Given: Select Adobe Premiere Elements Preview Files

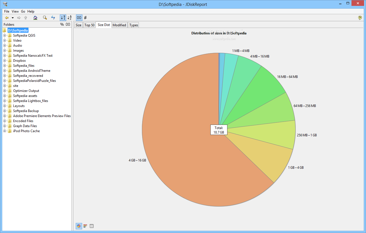Looking at the screenshot, I should (42, 116).
